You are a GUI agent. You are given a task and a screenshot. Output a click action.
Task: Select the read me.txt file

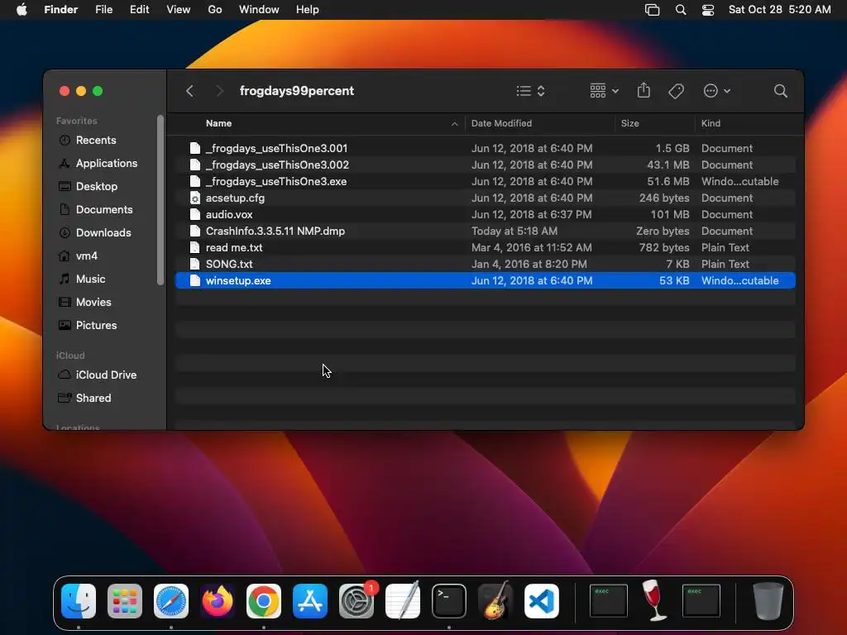tap(485, 247)
